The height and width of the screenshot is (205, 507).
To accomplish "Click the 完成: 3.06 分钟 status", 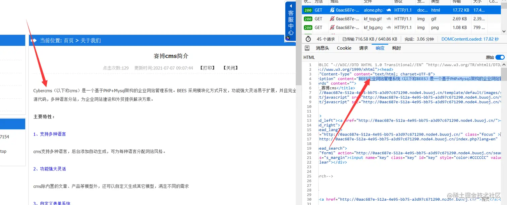I will 419,39.
